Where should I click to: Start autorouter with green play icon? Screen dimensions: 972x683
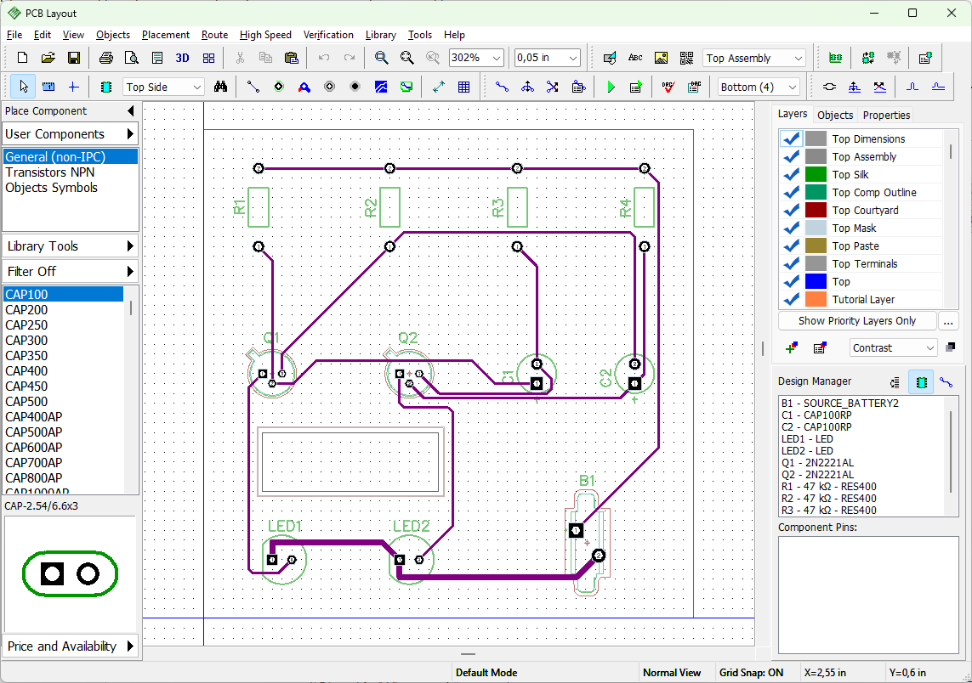(611, 87)
